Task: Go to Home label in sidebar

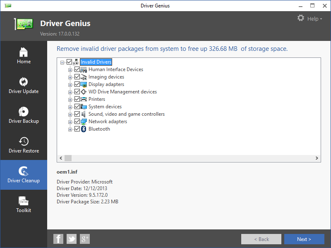Action: click(x=24, y=62)
